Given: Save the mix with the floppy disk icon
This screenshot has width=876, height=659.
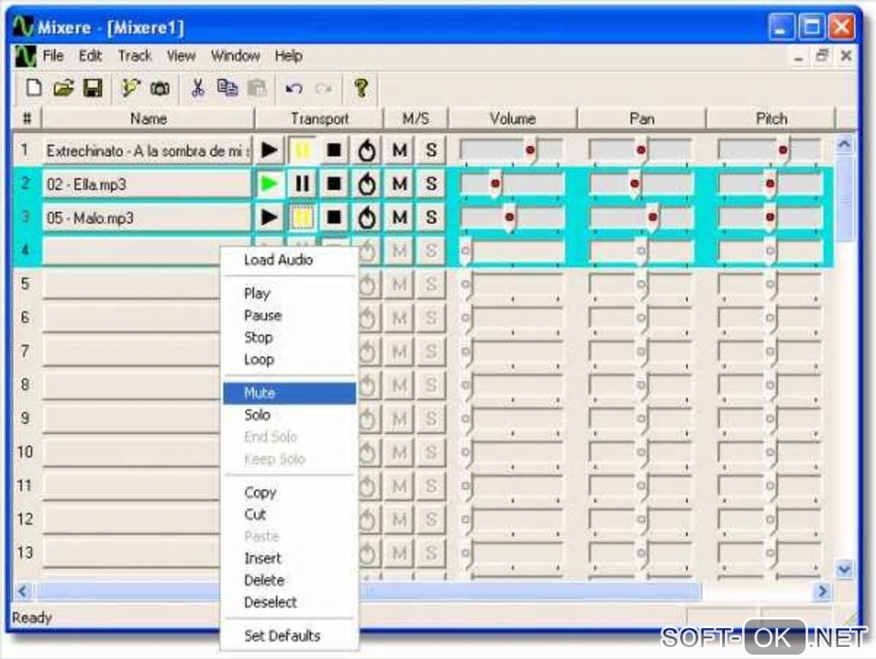Looking at the screenshot, I should (x=93, y=88).
